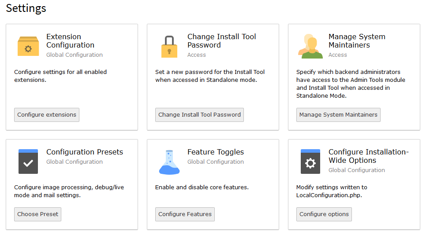Viewport: 426px width, 235px height.
Task: Click the gear icon for Installation-Wide Options
Action: point(310,162)
